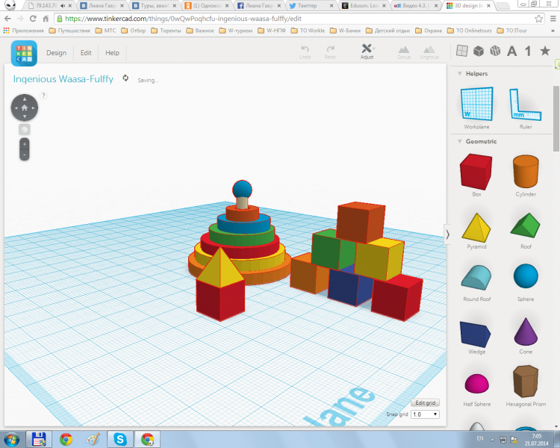The height and width of the screenshot is (448, 560).
Task: Show hidden tray icons arrow
Action: click(x=492, y=440)
